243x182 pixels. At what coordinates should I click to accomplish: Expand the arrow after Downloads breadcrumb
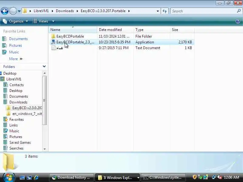77,11
